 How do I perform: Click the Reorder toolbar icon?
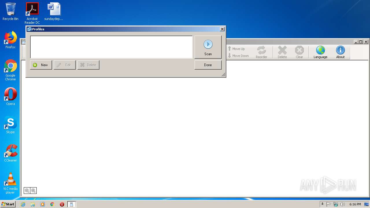coord(261,52)
